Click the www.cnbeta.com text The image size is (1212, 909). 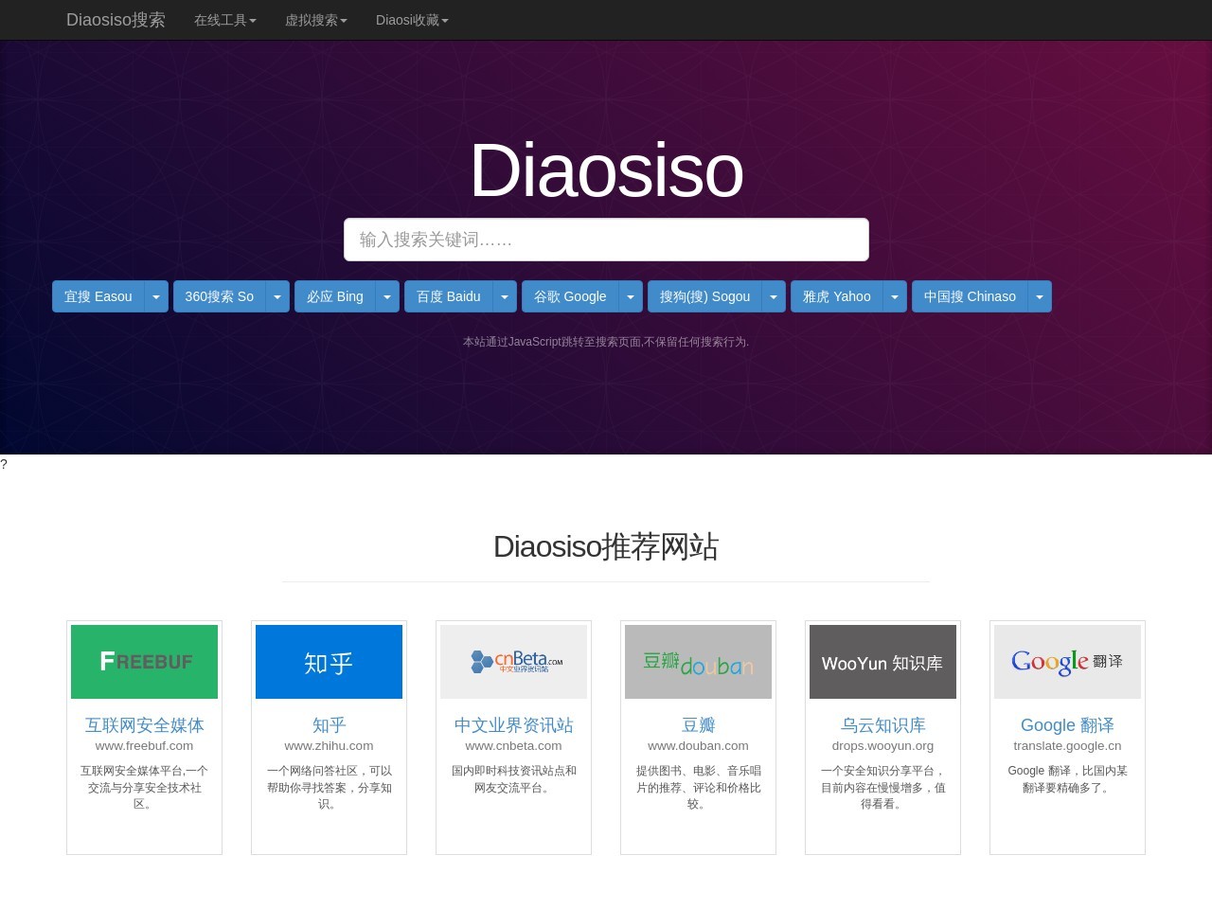coord(513,746)
